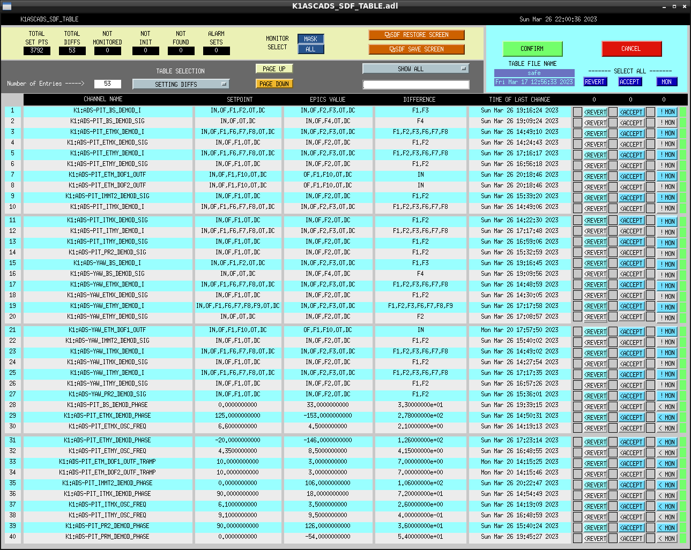Click ! MON for row 10 K1:ADS-PIT_ITMX_DEMOD_I
The height and width of the screenshot is (550, 691).
coord(667,208)
